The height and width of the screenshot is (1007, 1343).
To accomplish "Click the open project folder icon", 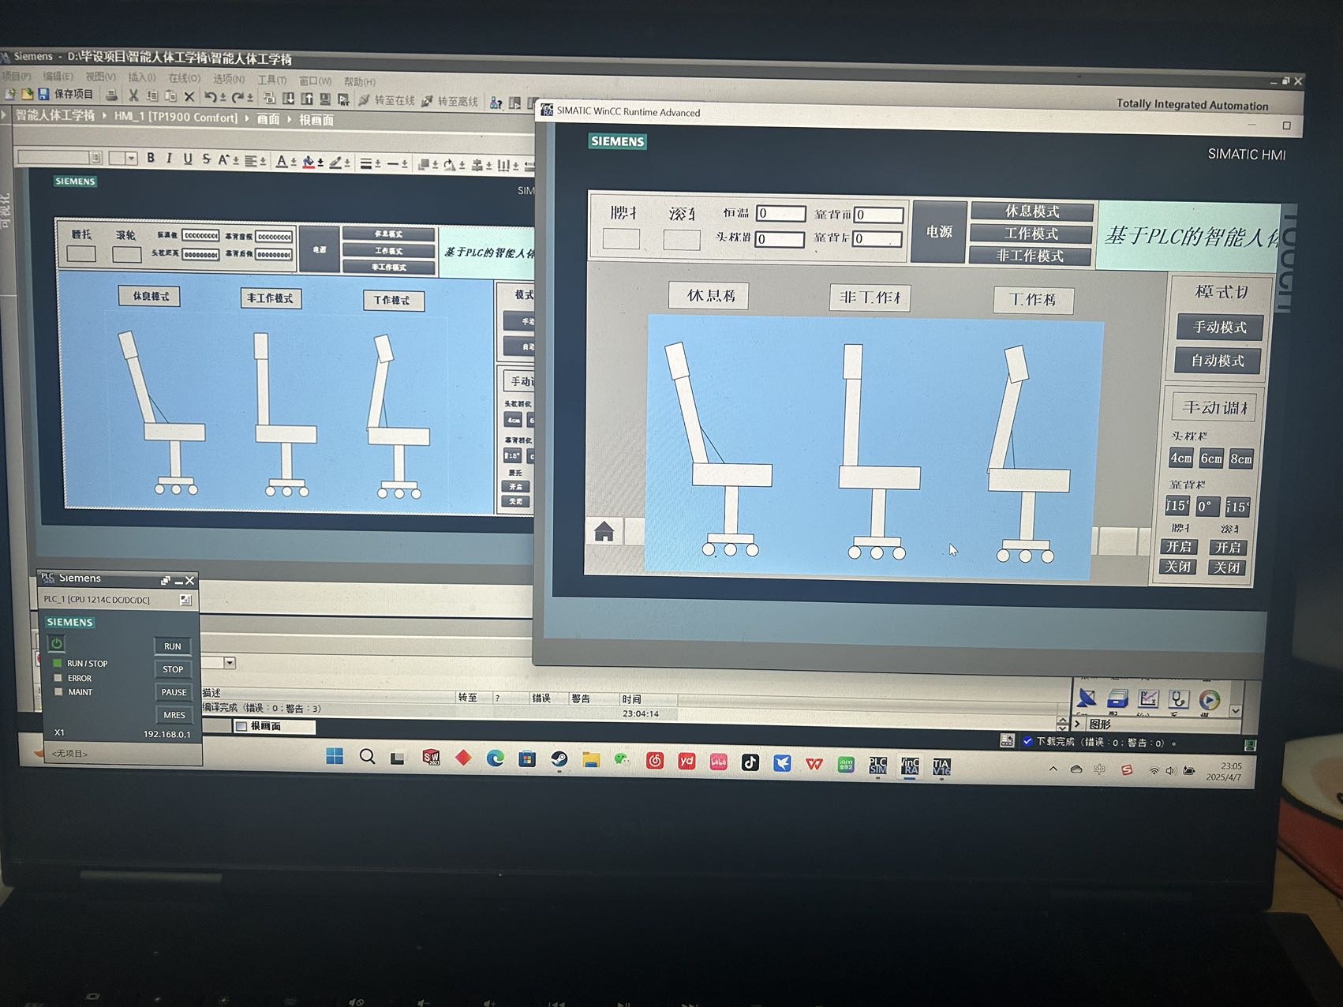I will coord(27,94).
